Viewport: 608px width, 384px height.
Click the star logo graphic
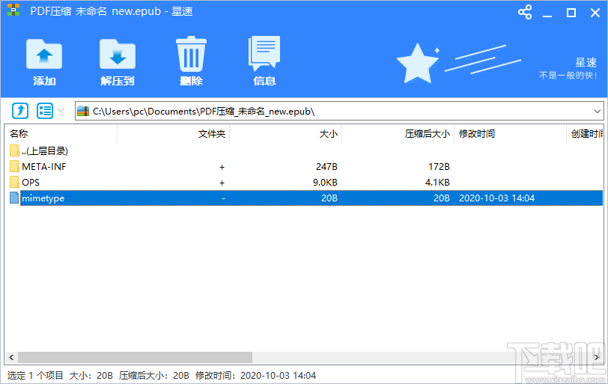coord(417,63)
